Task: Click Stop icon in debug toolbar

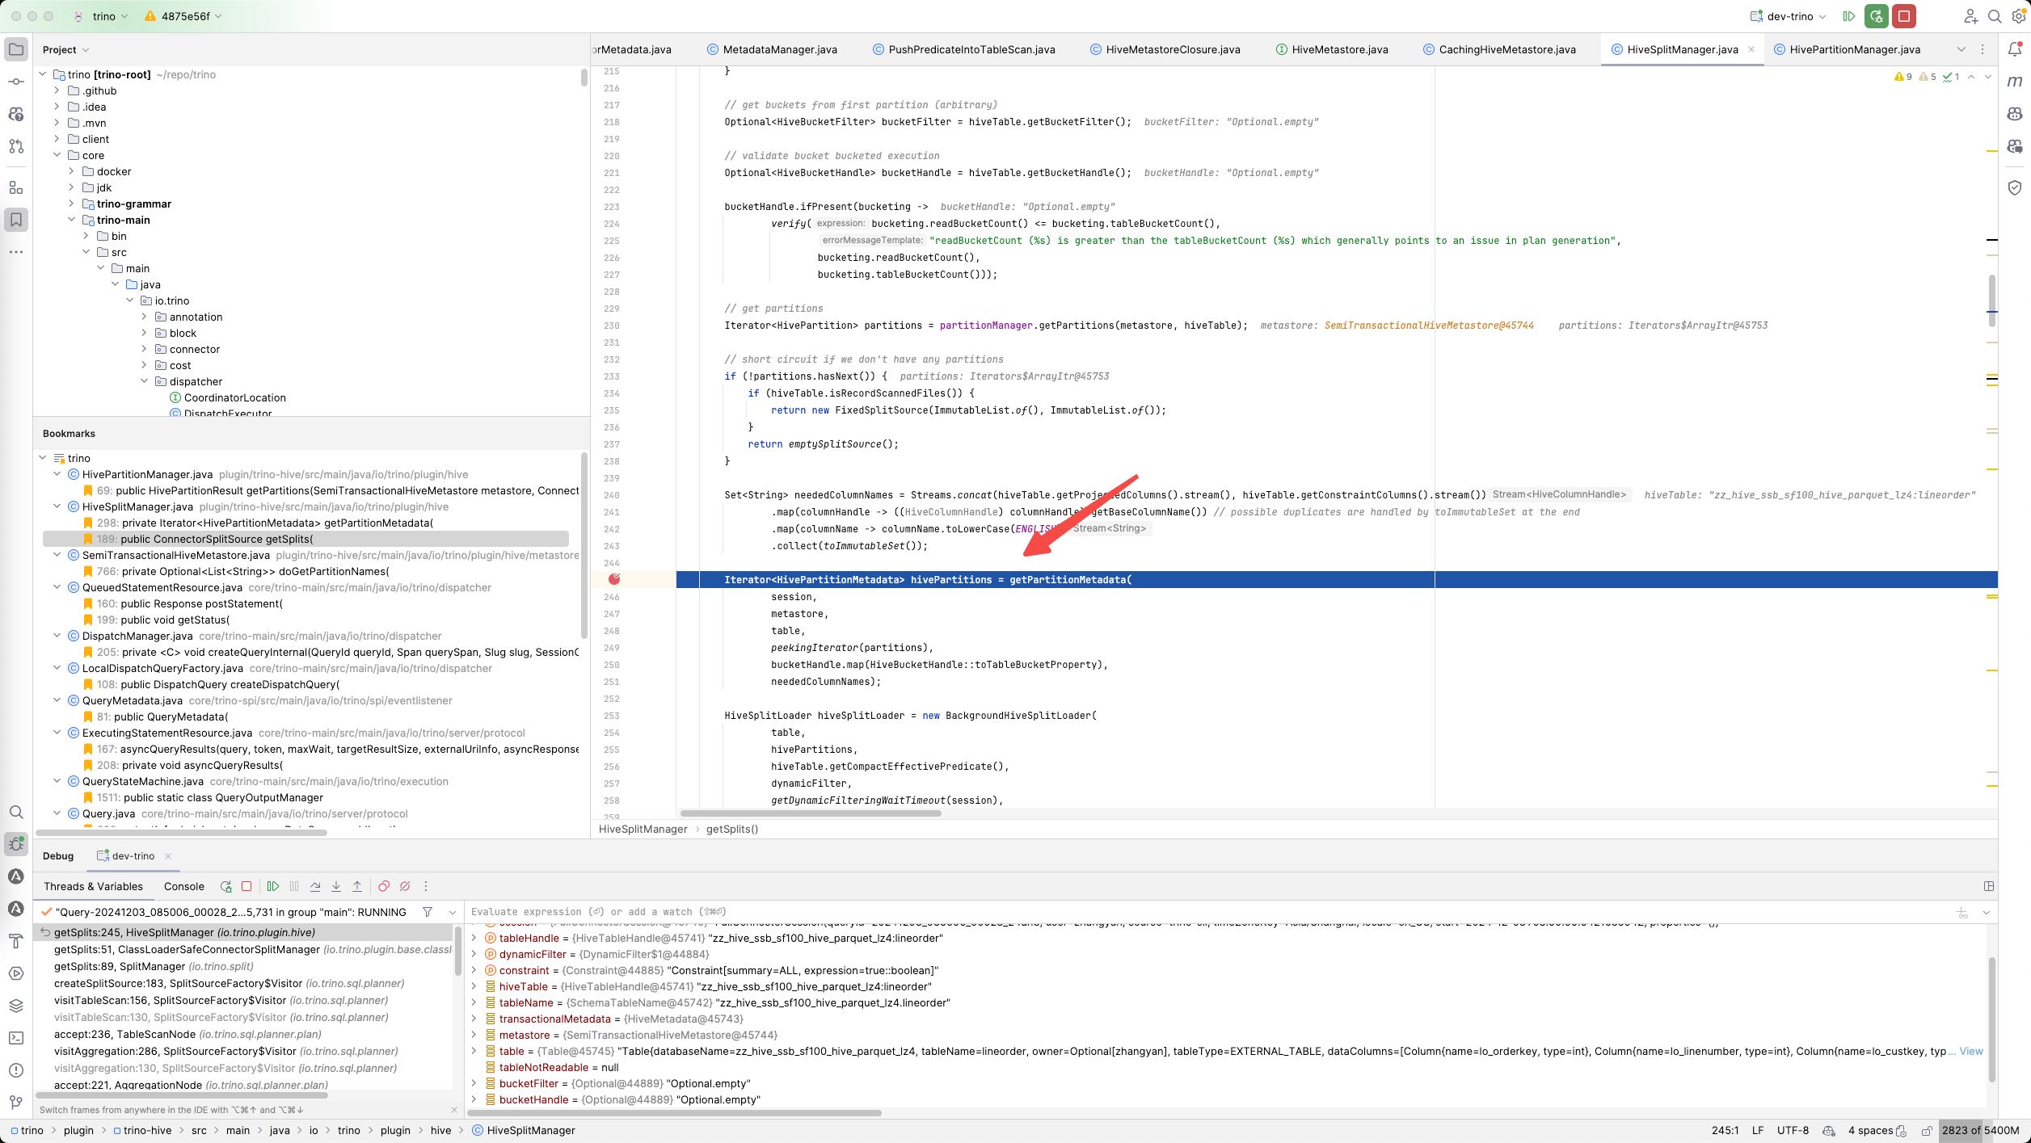Action: click(x=247, y=886)
